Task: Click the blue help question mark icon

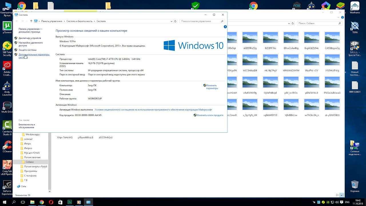Action: (225, 27)
